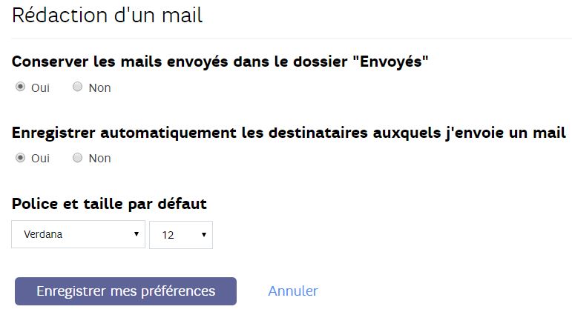Click the arrow on the size 12 selector
572x315 pixels.
click(x=203, y=234)
